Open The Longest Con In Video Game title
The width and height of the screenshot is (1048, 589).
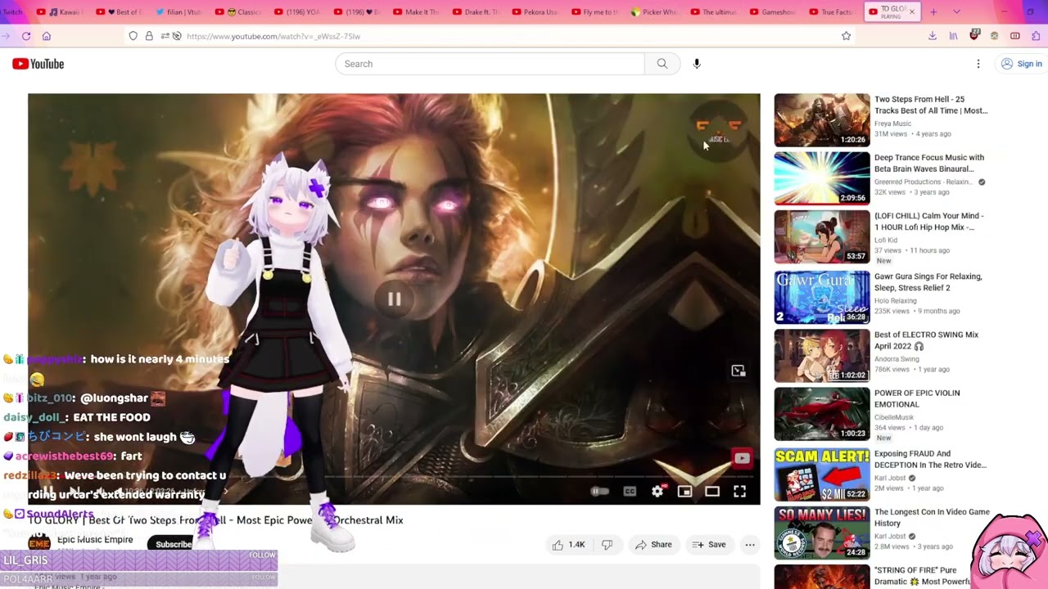click(x=932, y=517)
